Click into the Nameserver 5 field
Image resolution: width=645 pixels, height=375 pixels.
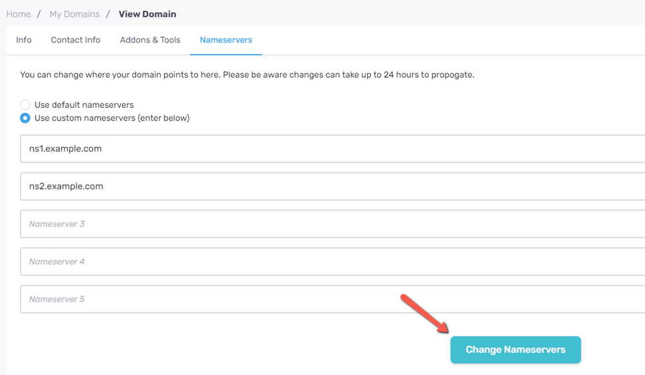click(x=332, y=299)
